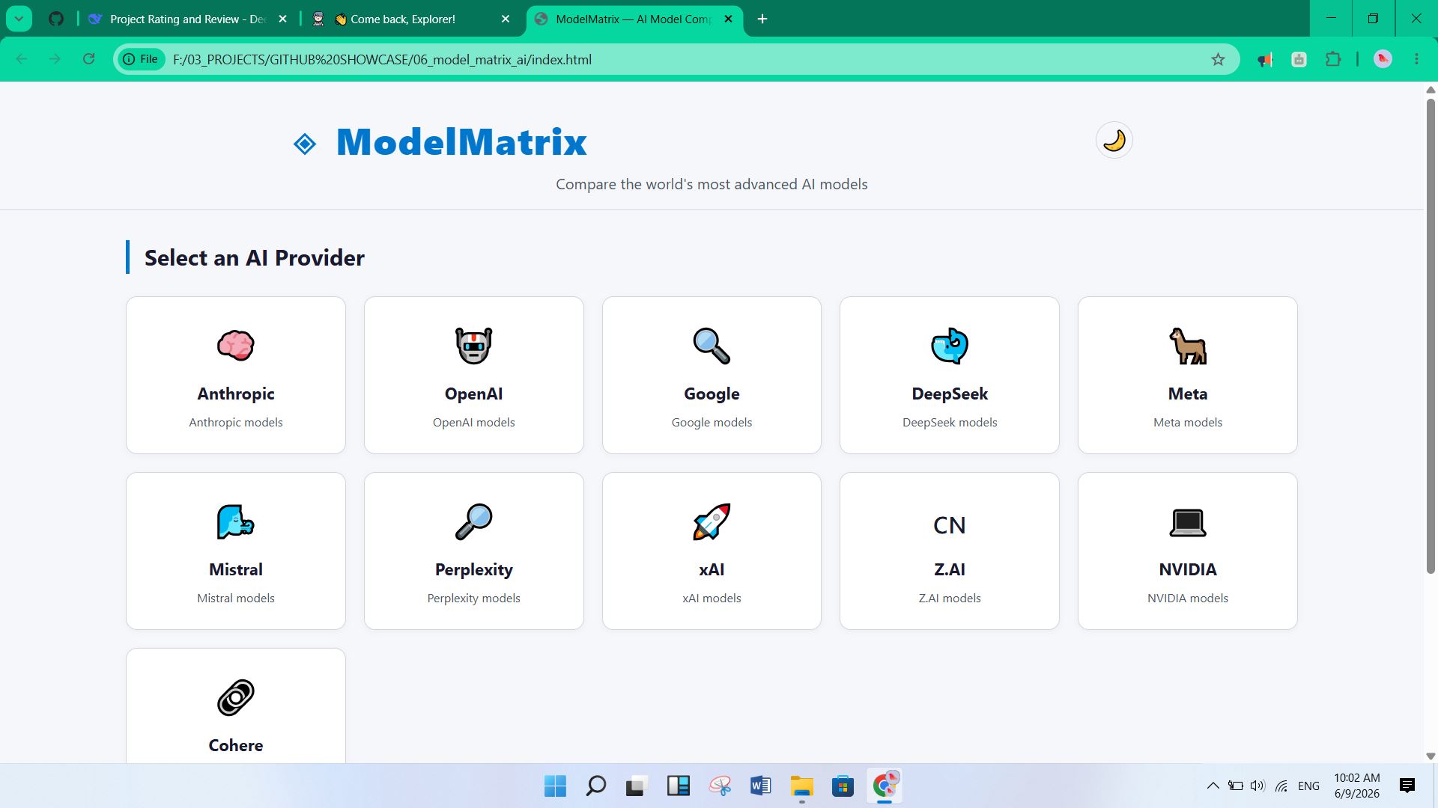Screen dimensions: 1438x808
Task: Switch to Project Rating and Review tab
Action: (x=187, y=19)
